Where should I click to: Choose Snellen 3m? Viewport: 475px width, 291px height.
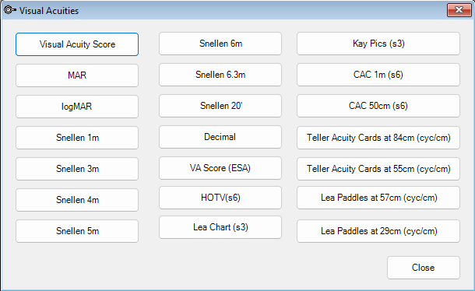[77, 169]
